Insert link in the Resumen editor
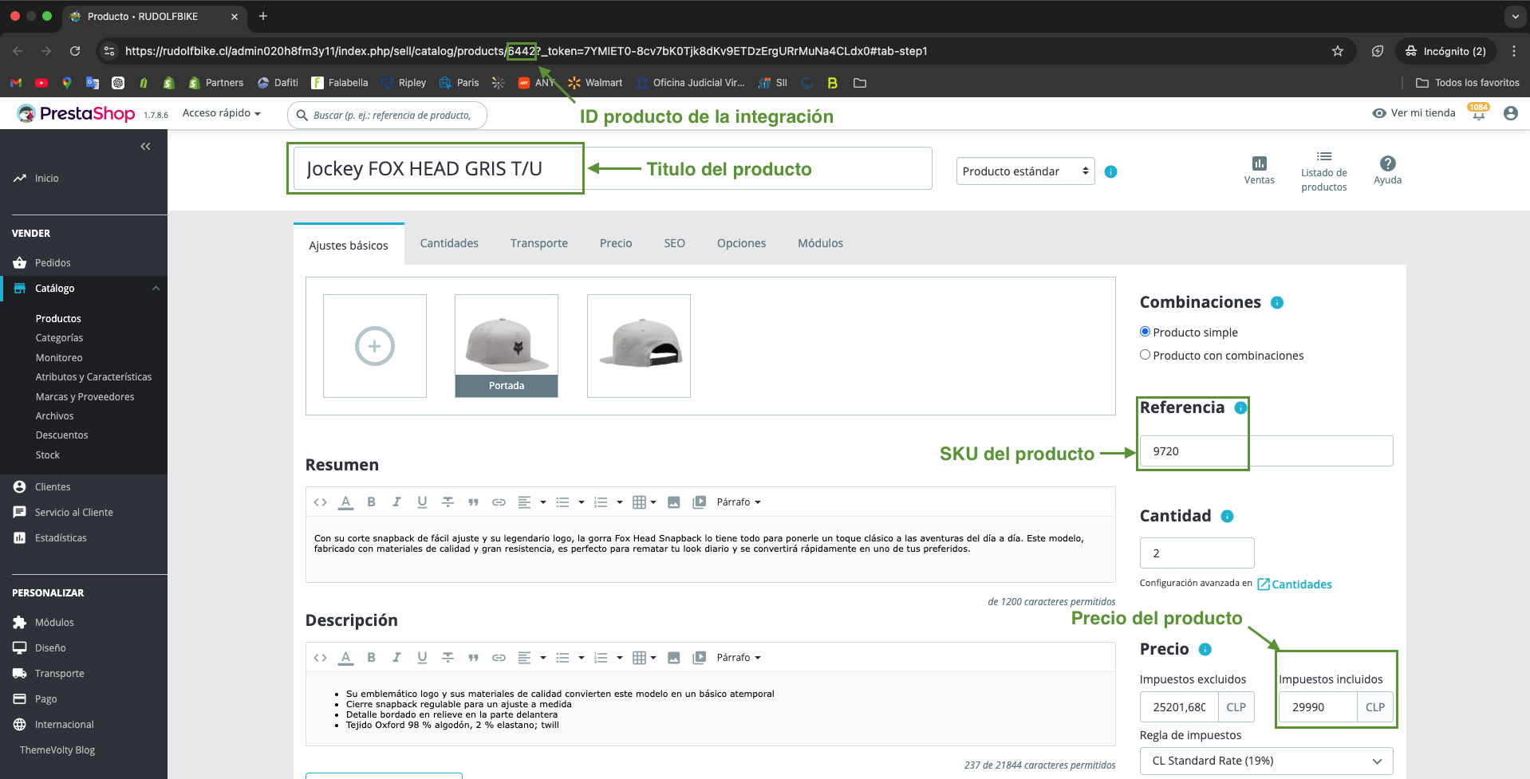The height and width of the screenshot is (779, 1530). coord(499,502)
